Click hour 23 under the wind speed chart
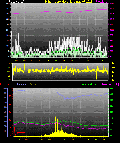120x143 pixels. [x=103, y=60]
